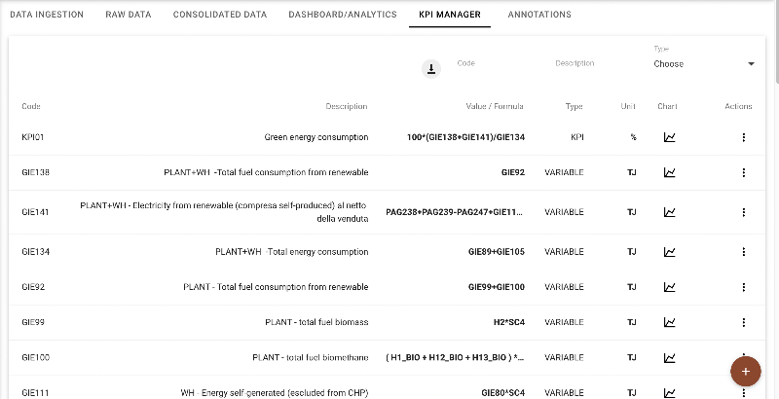Open three-dot actions menu for GIE99
This screenshot has width=779, height=399.
pyautogui.click(x=743, y=322)
